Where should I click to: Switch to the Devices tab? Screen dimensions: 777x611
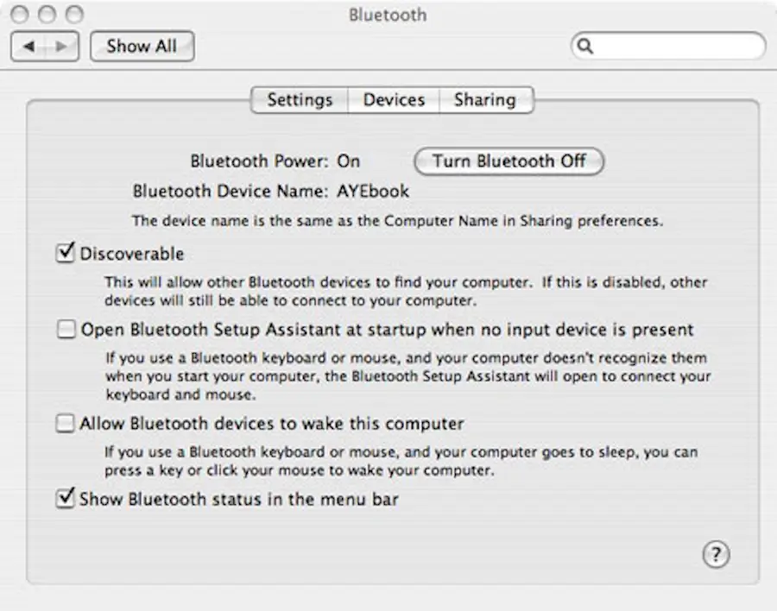tap(393, 100)
